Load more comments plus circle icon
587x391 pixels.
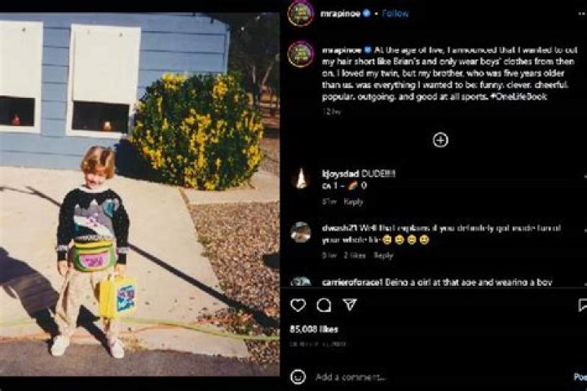(440, 140)
